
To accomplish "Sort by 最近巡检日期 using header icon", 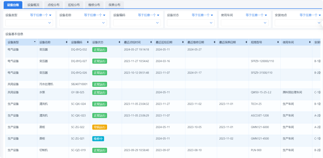I will (183, 42).
